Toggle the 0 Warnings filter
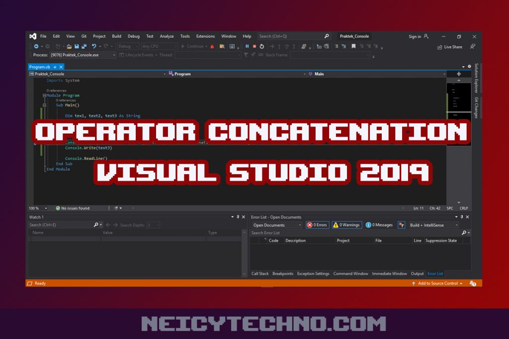Viewport: 509px width, 339px height. click(346, 224)
